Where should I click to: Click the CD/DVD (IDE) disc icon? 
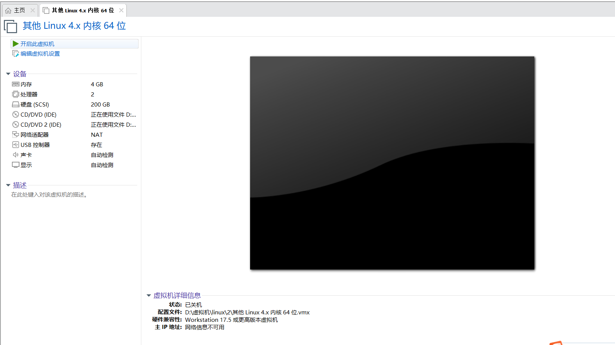(16, 114)
